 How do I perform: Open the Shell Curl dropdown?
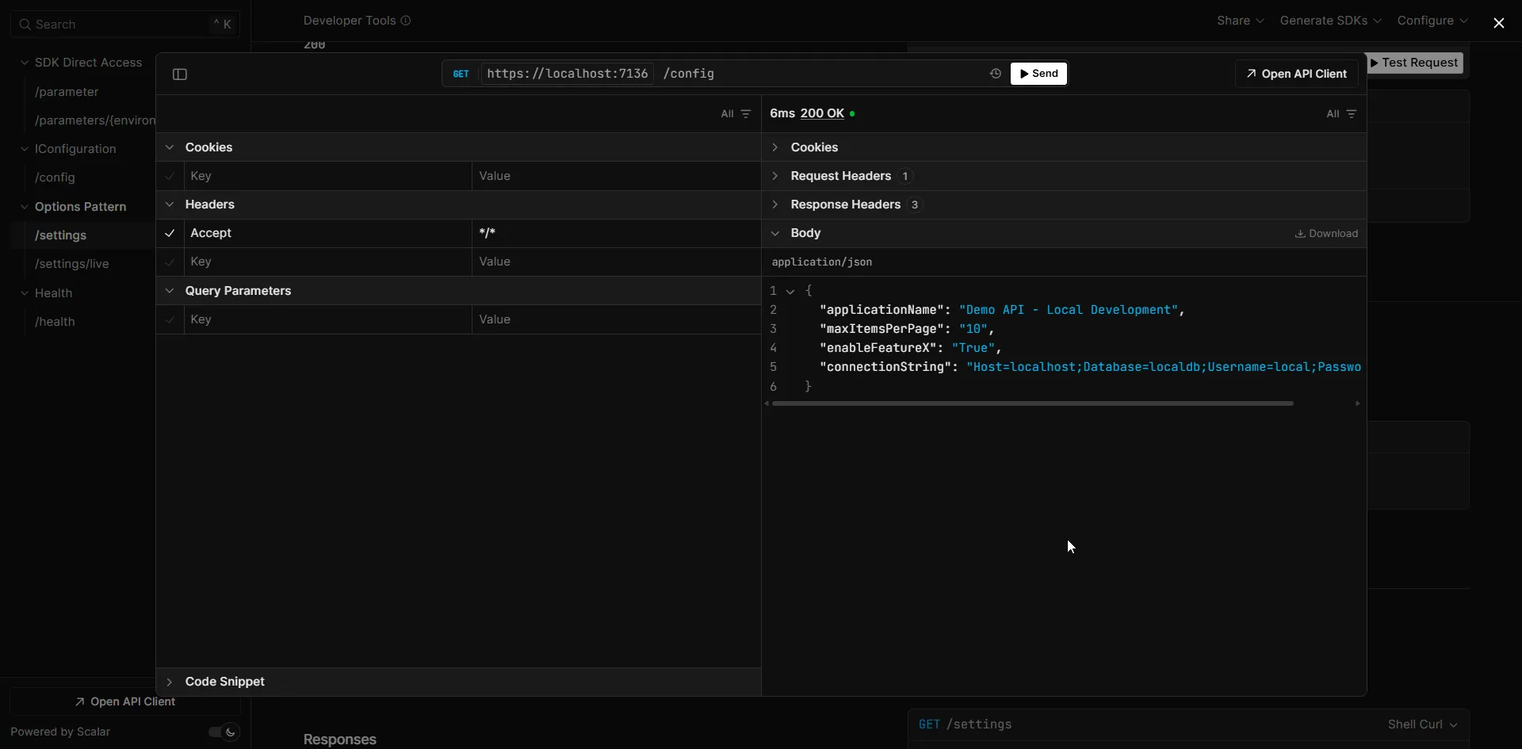[1422, 724]
